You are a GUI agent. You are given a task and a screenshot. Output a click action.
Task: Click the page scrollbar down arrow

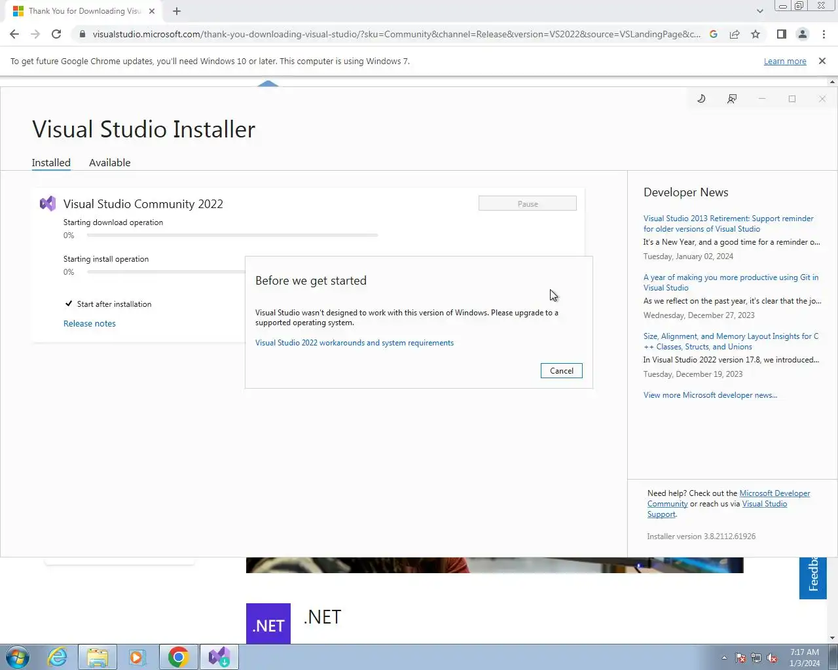[833, 638]
